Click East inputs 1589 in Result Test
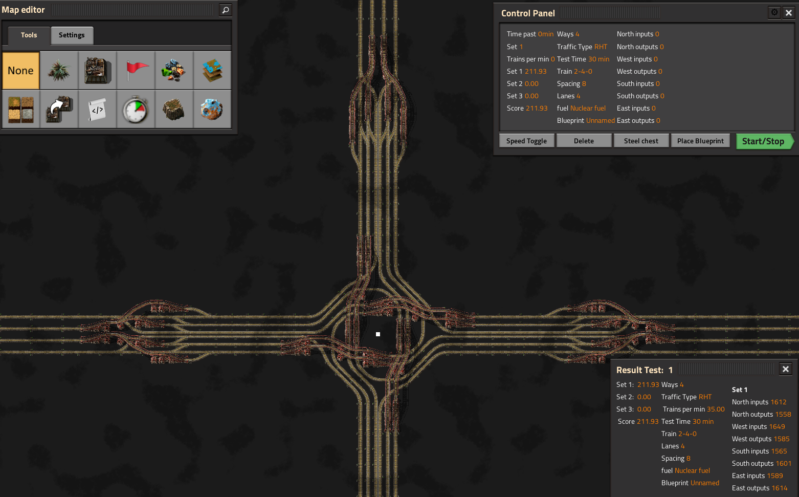This screenshot has width=799, height=497. coord(757,476)
